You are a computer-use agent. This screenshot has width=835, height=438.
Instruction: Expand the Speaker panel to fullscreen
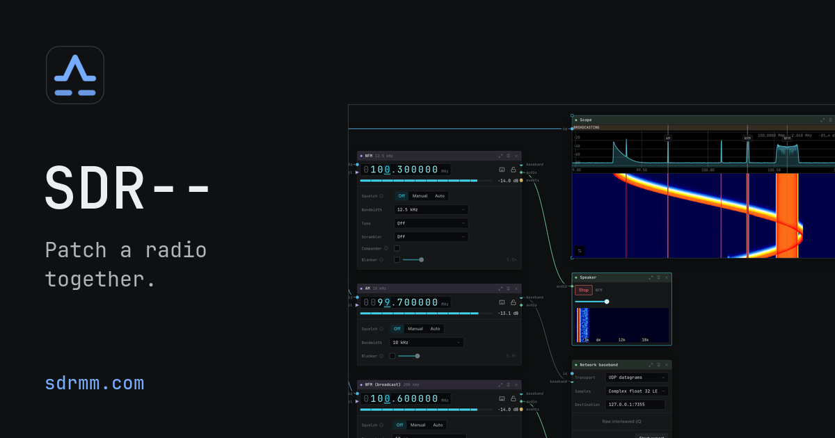pos(651,277)
